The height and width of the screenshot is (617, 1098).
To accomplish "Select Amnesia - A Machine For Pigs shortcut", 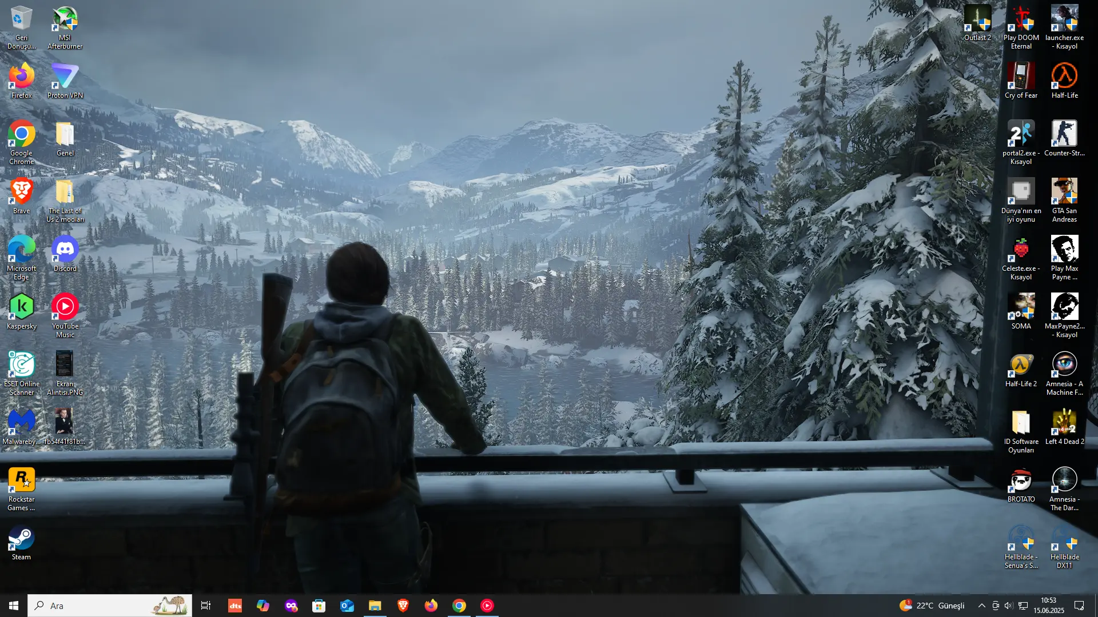I will click(x=1064, y=373).
